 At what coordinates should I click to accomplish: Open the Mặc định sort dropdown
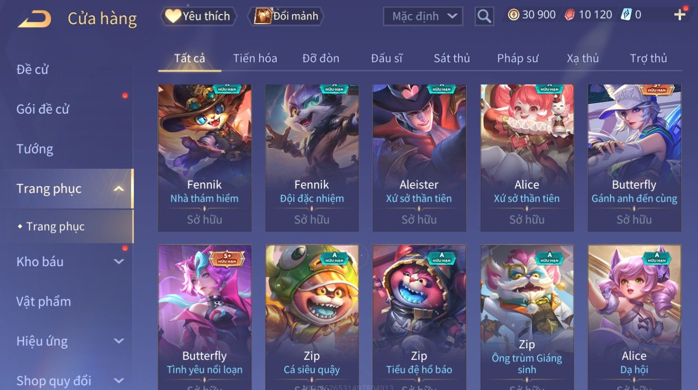point(423,16)
